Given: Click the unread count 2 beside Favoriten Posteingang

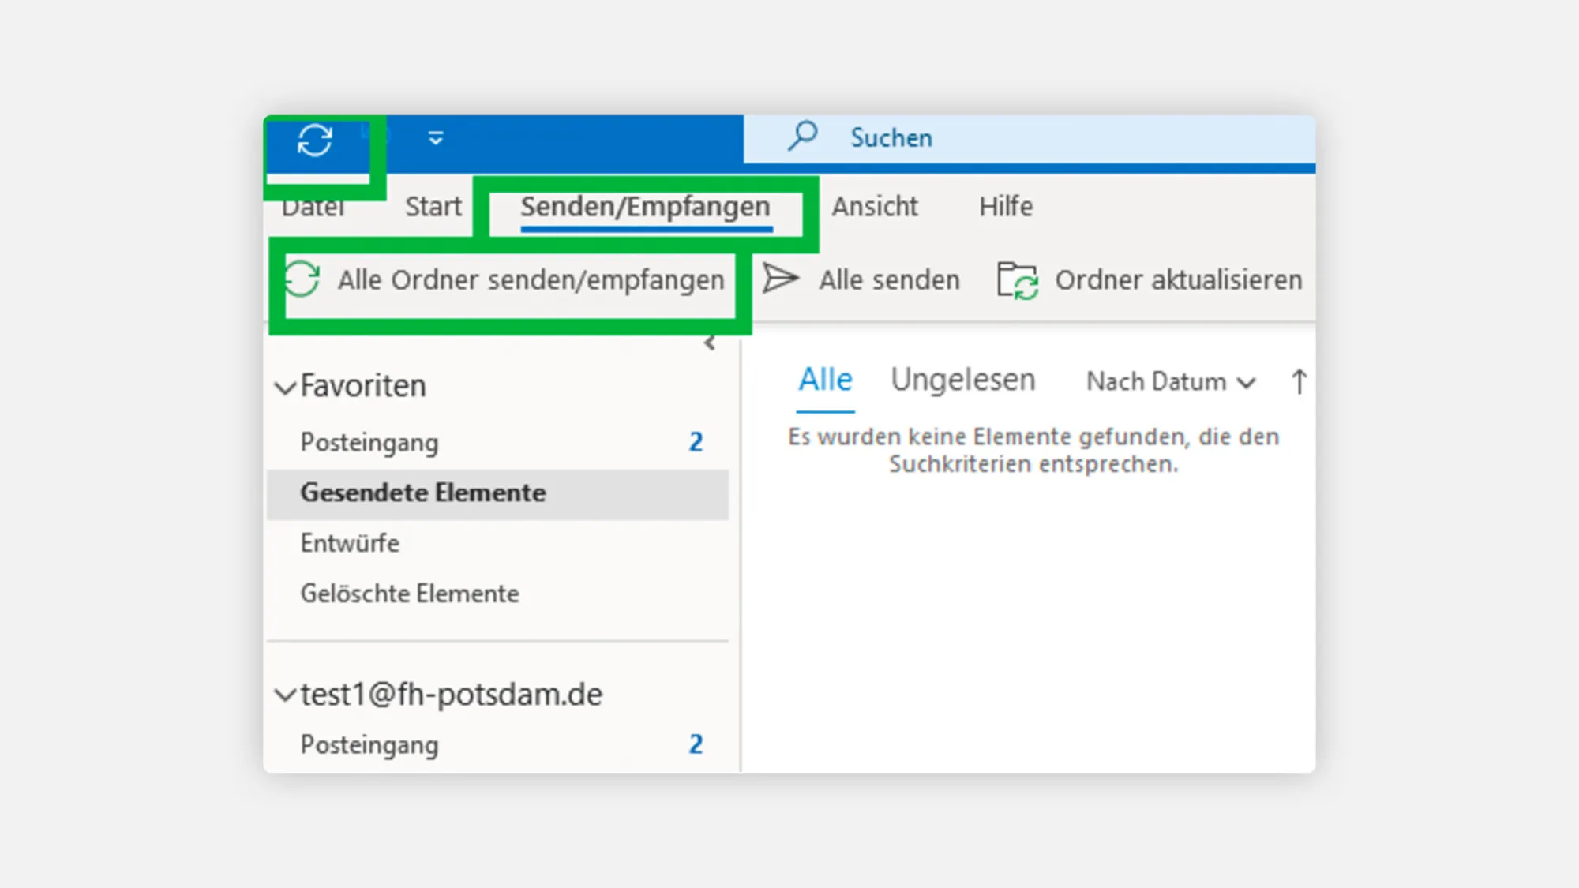Looking at the screenshot, I should [x=696, y=442].
